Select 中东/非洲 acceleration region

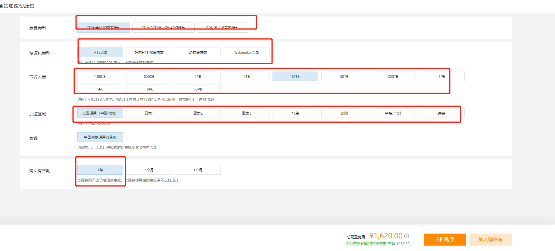pyautogui.click(x=393, y=113)
